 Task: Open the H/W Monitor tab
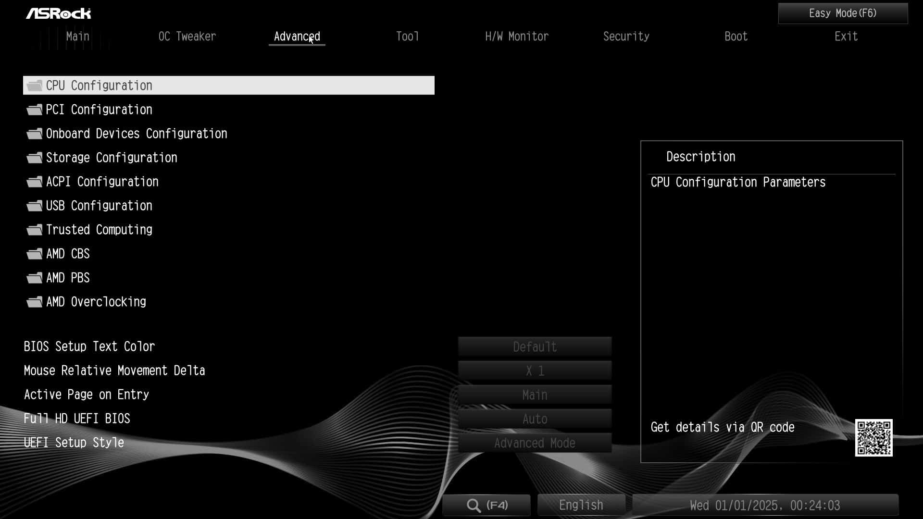(517, 37)
